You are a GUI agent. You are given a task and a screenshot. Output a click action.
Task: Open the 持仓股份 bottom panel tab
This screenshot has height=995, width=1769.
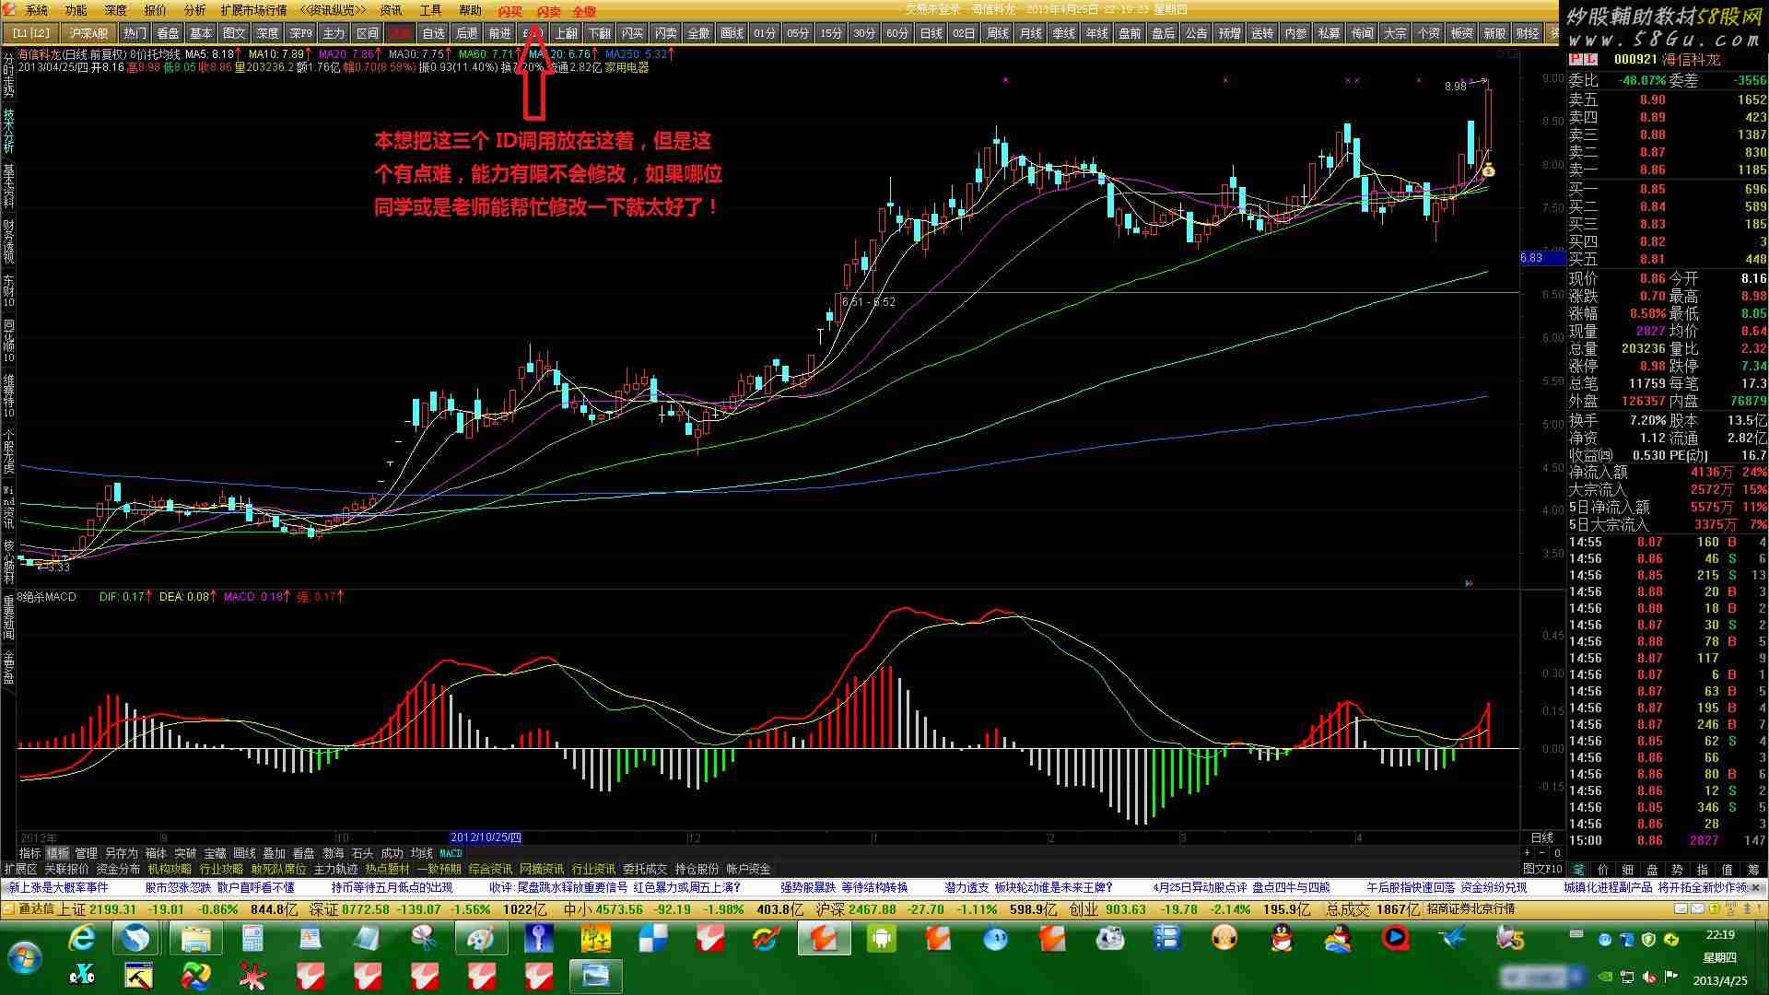point(697,869)
